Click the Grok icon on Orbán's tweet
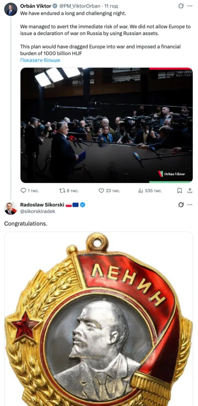The height and width of the screenshot is (406, 198). (x=181, y=6)
